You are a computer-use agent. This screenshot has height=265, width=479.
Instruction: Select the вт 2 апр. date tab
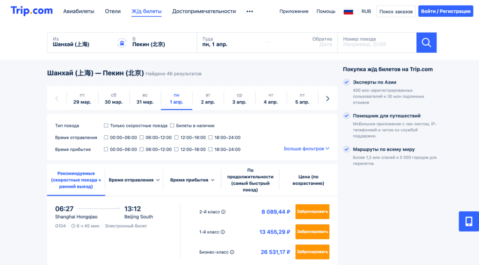[x=208, y=99]
